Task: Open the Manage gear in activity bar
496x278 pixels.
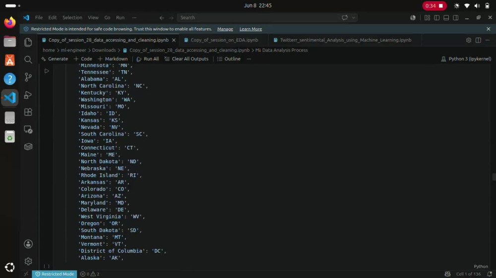Action: click(28, 261)
